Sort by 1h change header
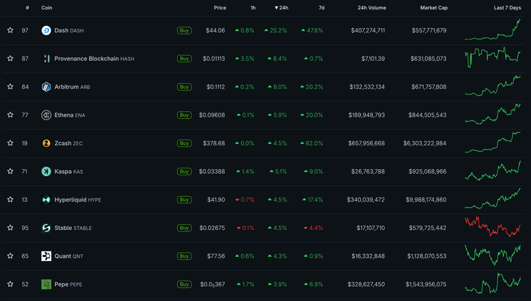 pyautogui.click(x=253, y=8)
